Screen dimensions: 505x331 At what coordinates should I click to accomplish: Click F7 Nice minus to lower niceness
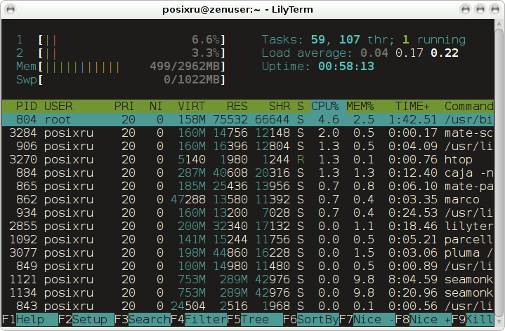pyautogui.click(x=367, y=319)
